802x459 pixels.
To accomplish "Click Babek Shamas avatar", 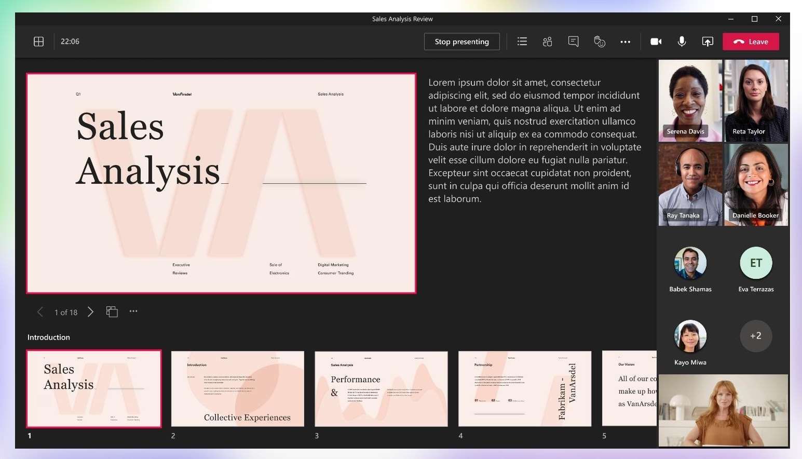I will (x=690, y=263).
